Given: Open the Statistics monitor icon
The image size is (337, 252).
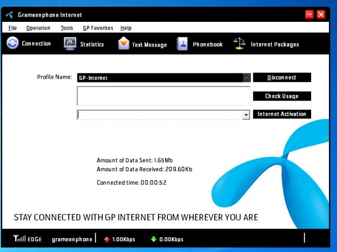Looking at the screenshot, I should tap(70, 44).
